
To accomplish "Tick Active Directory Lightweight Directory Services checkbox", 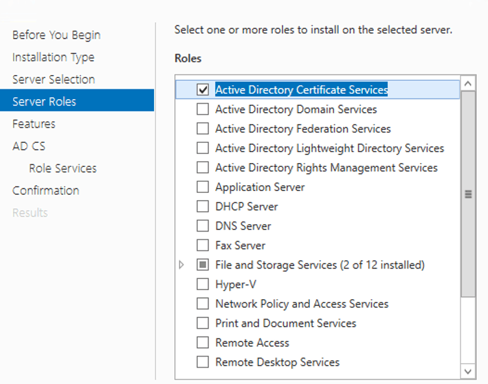I will (x=203, y=148).
